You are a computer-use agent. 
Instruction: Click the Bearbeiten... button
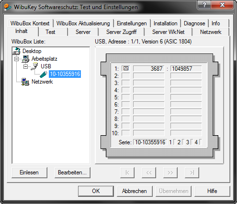72,172
